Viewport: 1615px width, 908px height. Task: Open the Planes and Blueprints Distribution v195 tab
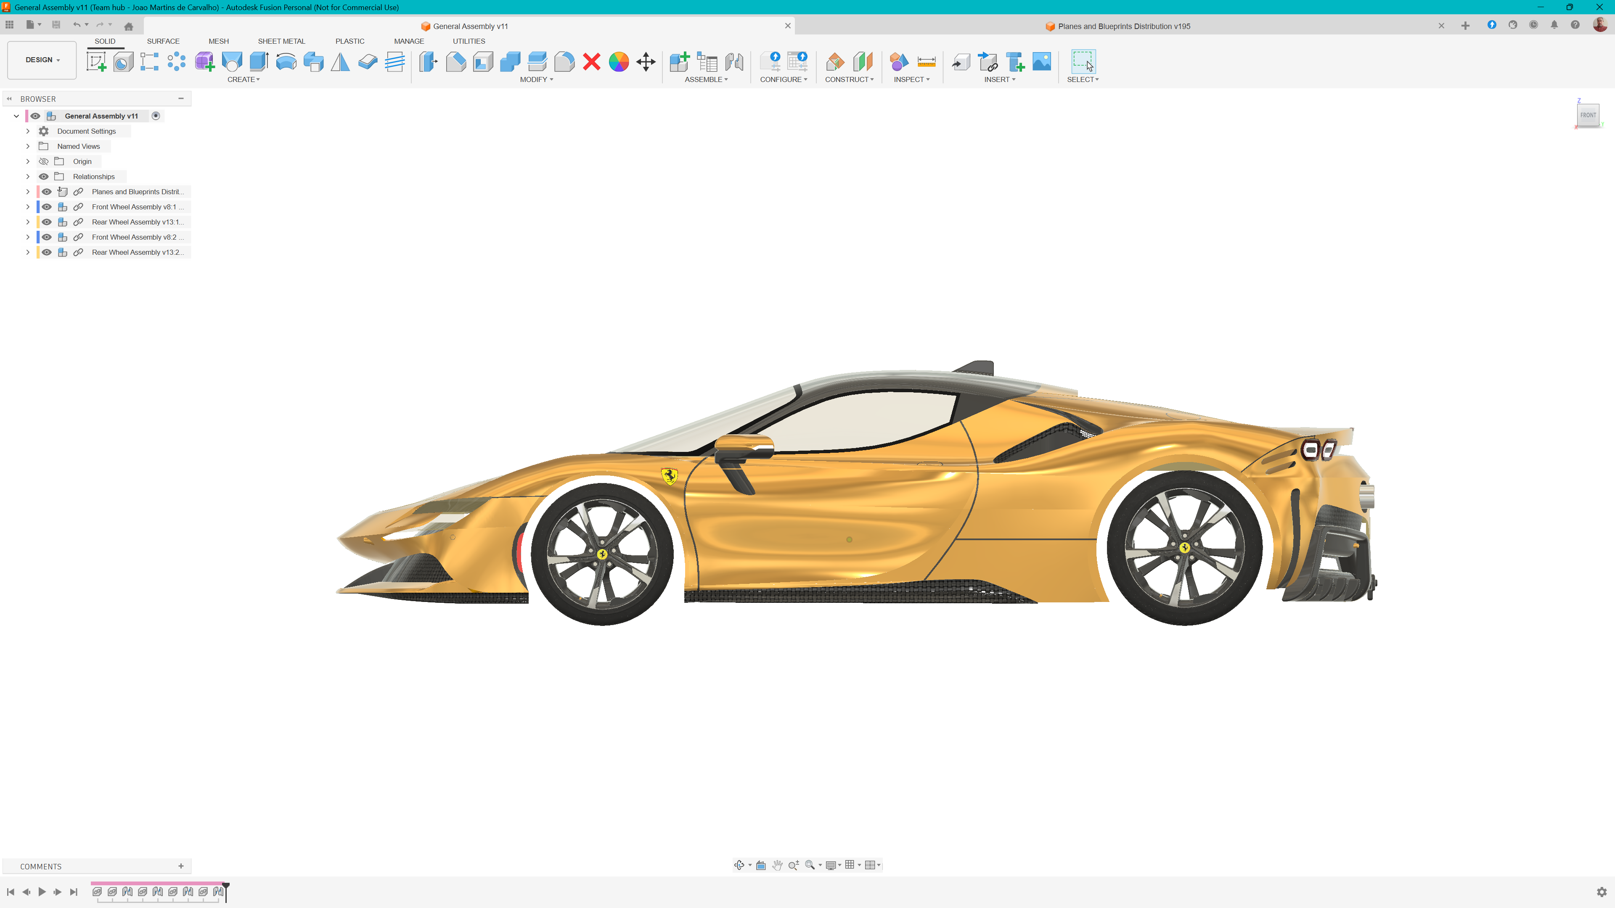1123,26
